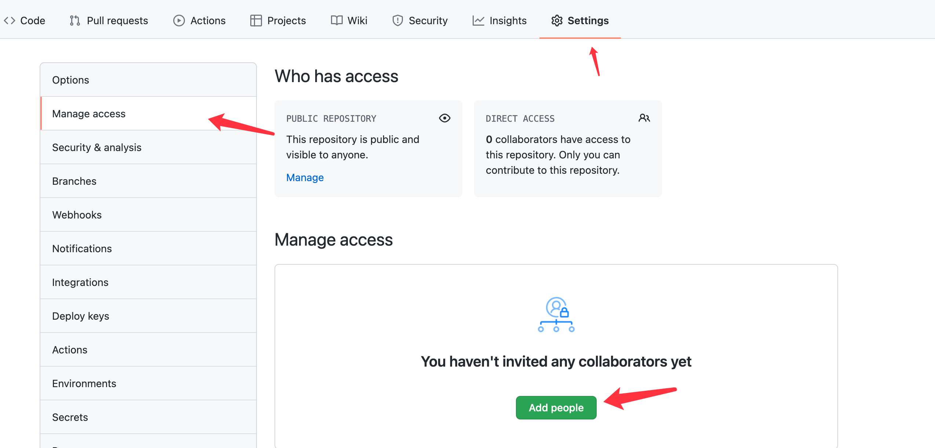
Task: Click the Insights graph icon
Action: 478,21
